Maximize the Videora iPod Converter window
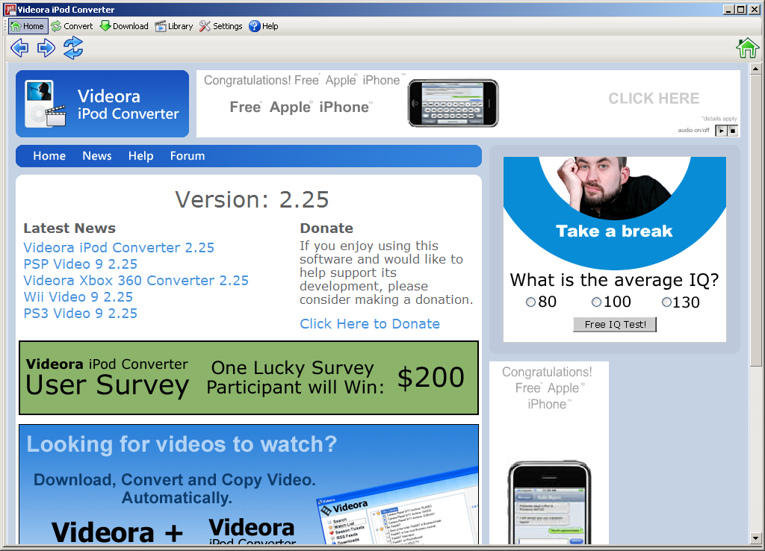The image size is (765, 551). [740, 9]
